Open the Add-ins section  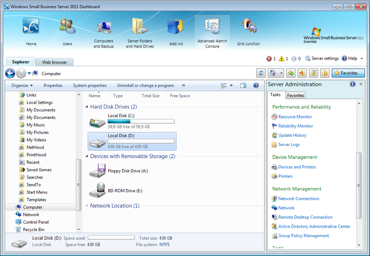coord(176,32)
